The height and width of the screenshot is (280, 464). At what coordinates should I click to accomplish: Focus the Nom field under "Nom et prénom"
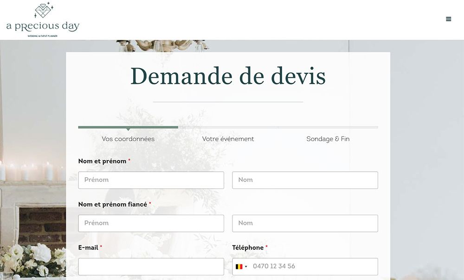point(305,180)
